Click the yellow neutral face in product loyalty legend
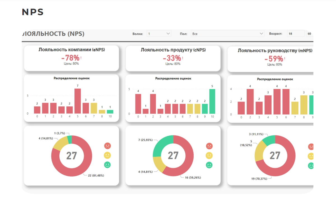336x199 pixels. pyautogui.click(x=209, y=156)
